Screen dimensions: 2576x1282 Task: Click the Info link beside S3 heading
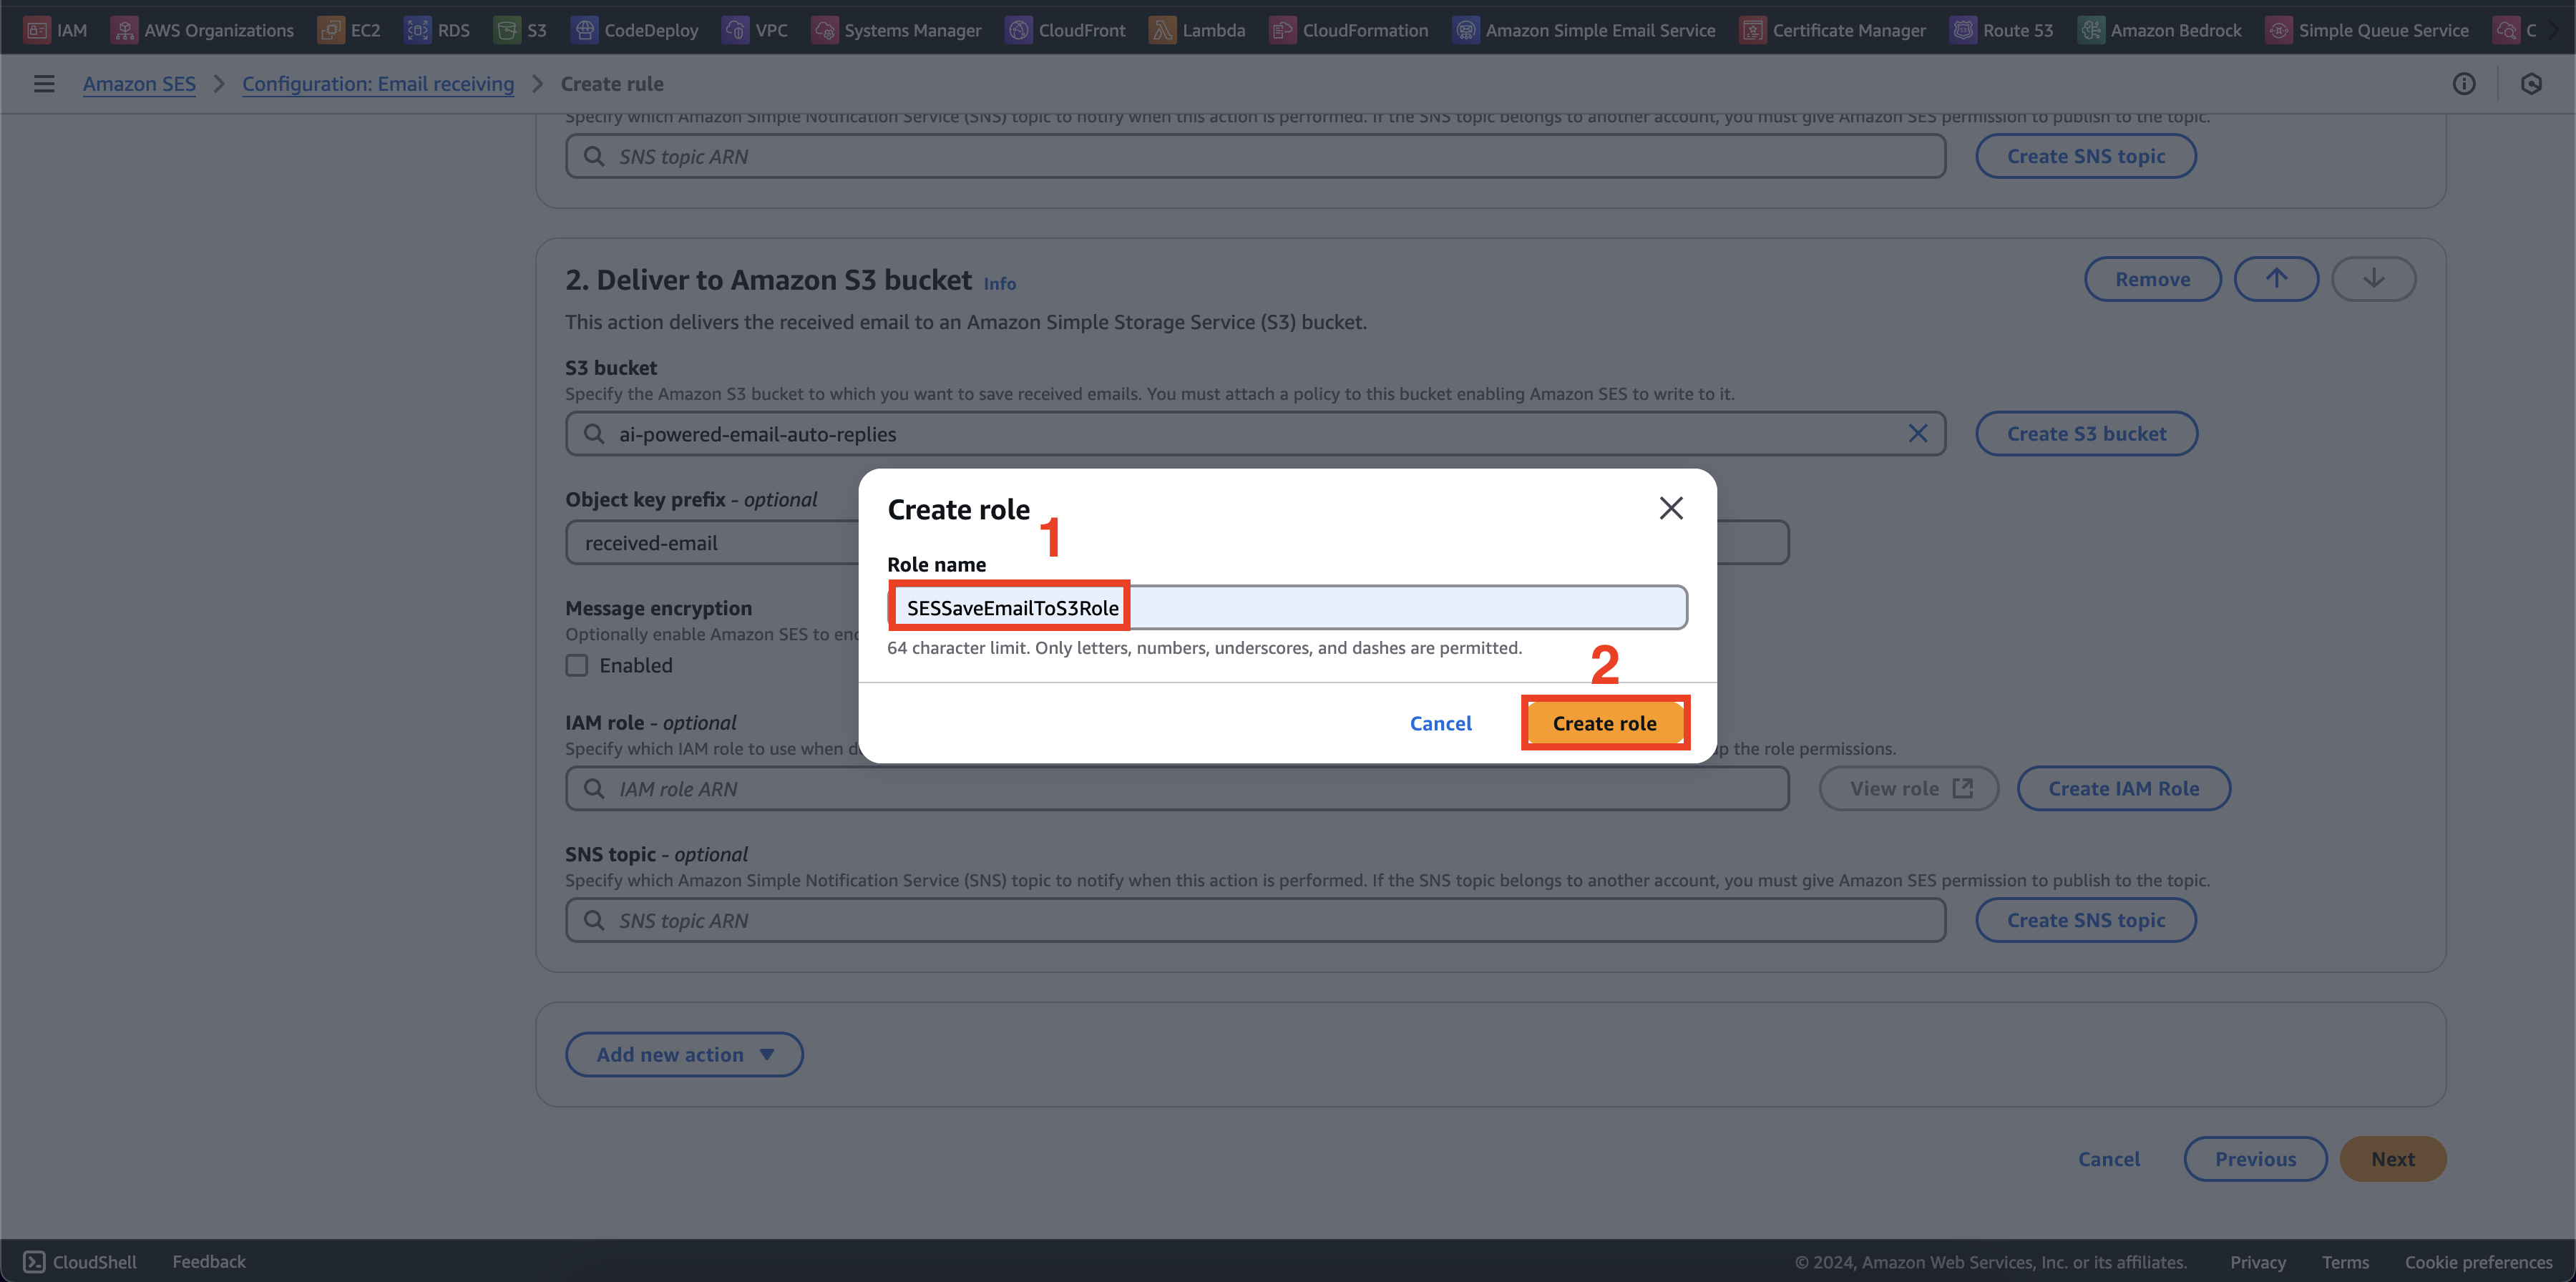[999, 284]
